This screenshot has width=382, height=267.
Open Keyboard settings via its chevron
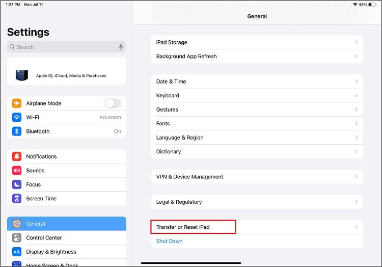point(356,95)
